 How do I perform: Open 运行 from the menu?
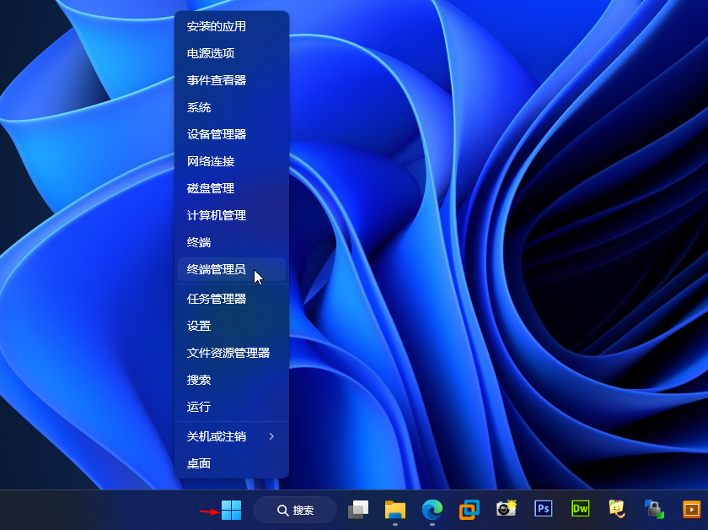click(x=232, y=407)
